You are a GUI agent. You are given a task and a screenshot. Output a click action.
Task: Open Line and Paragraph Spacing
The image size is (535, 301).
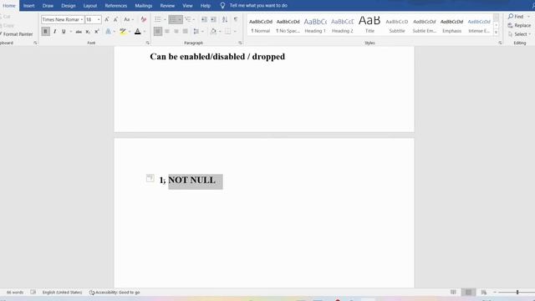click(196, 32)
